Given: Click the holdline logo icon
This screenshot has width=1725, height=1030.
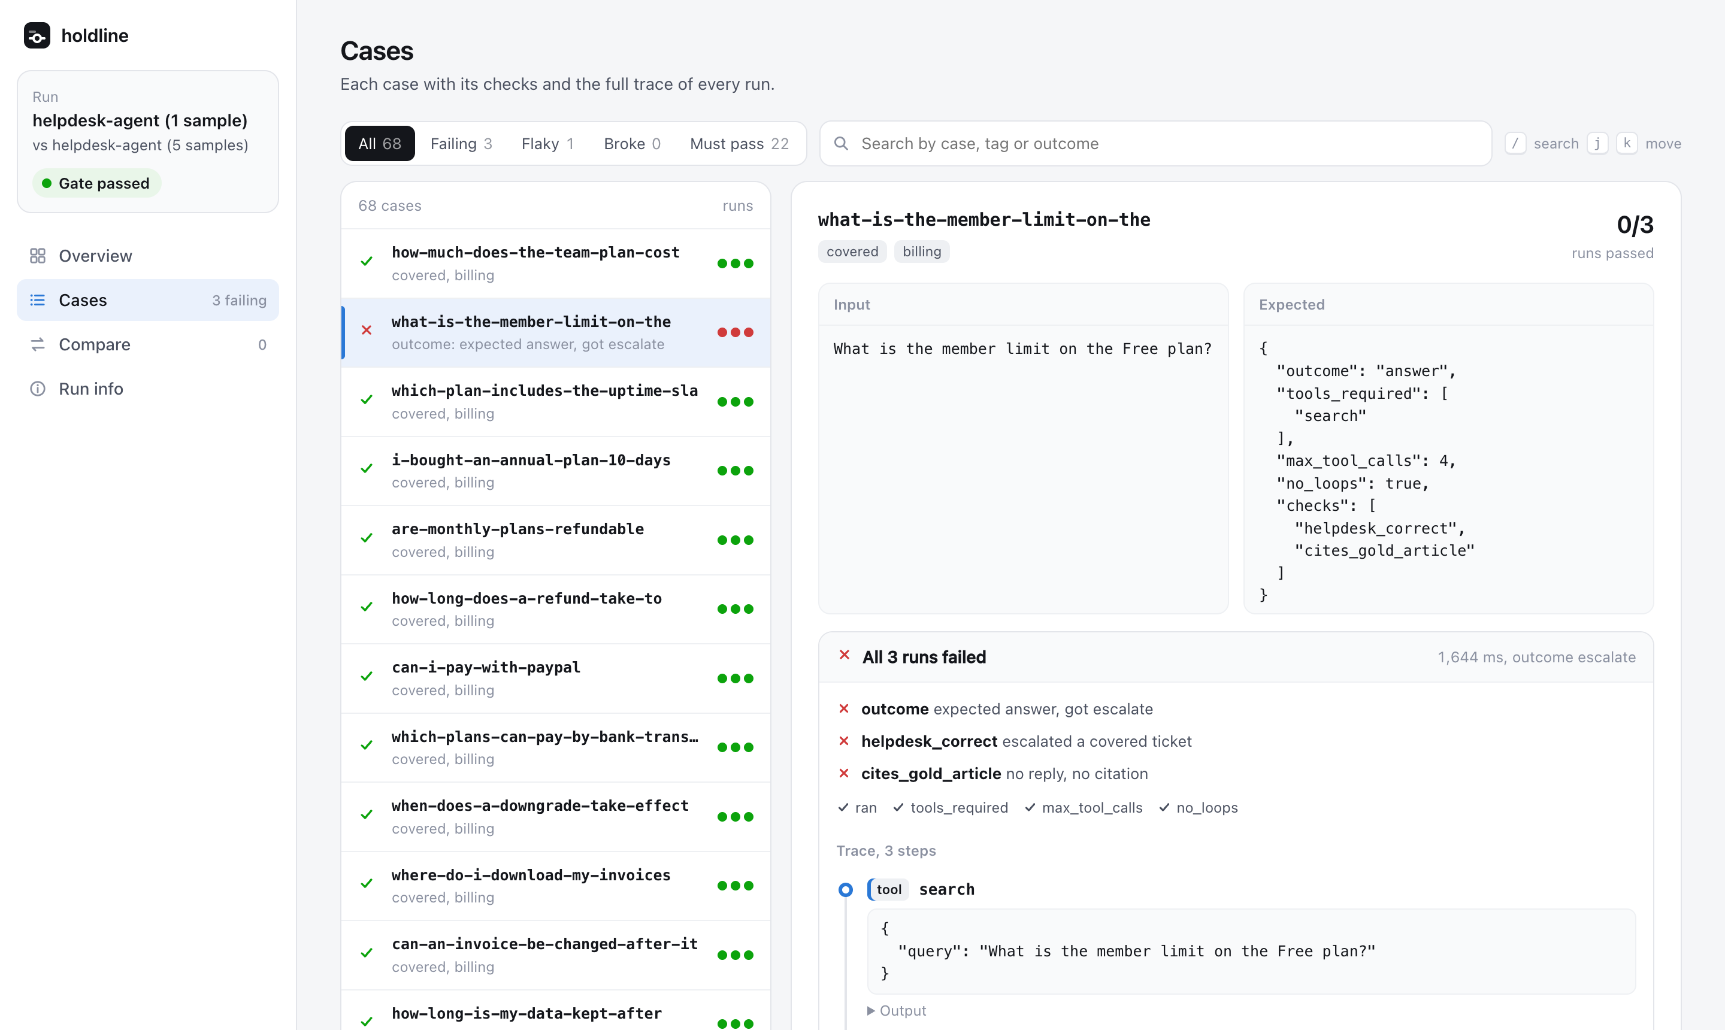Looking at the screenshot, I should pyautogui.click(x=37, y=35).
